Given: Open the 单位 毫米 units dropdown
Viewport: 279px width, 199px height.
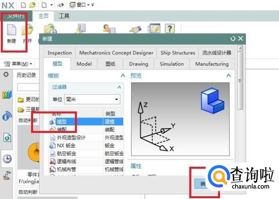Looking at the screenshot, I should click(x=92, y=99).
